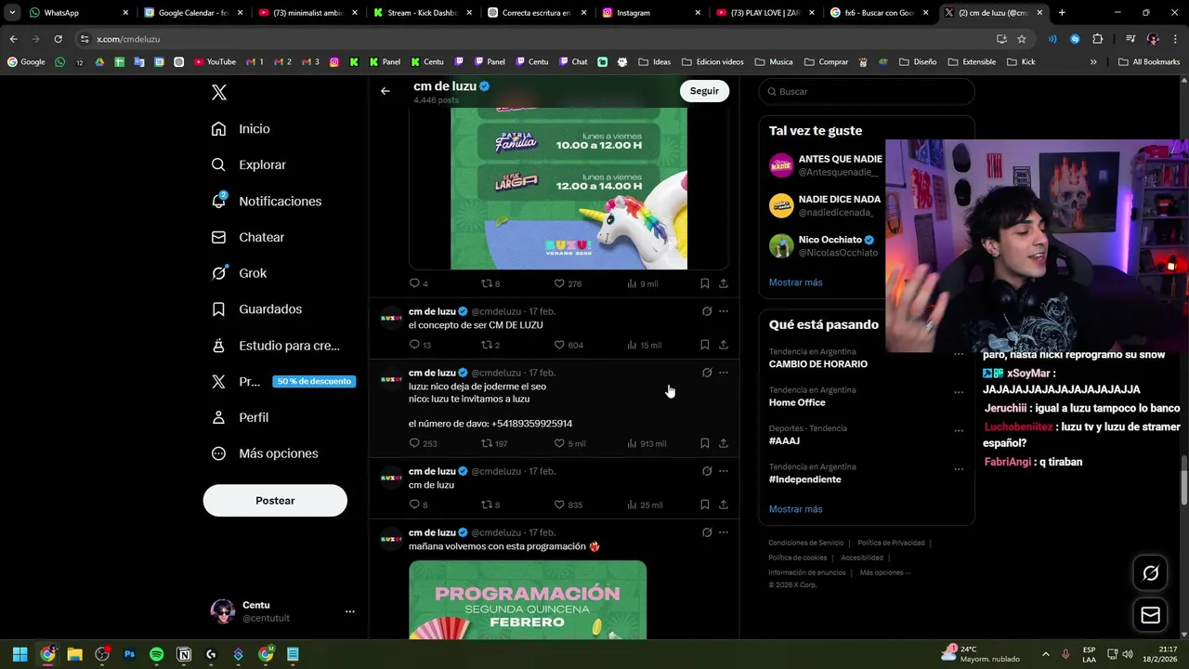The image size is (1189, 669).
Task: Share the número de davo post
Action: point(724,443)
